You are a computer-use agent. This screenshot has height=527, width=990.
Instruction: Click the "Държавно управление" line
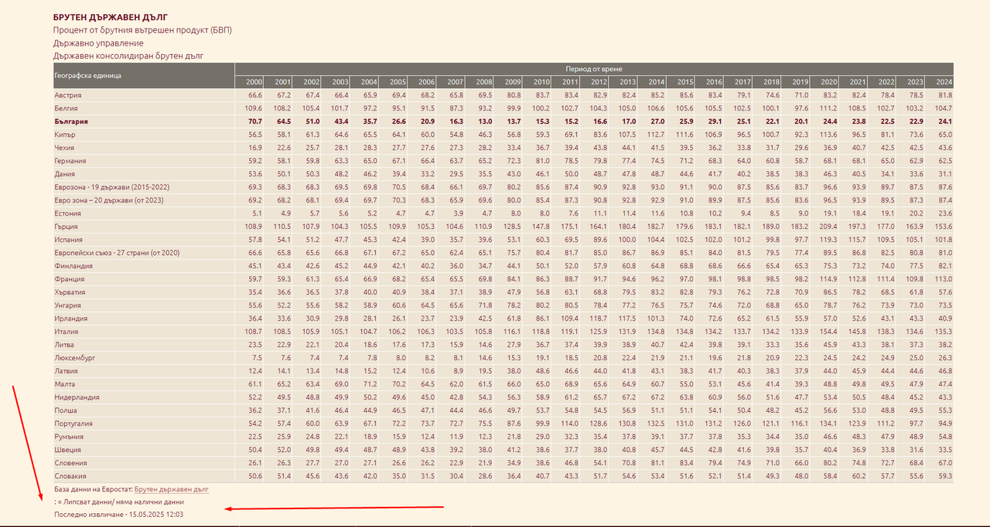click(98, 43)
